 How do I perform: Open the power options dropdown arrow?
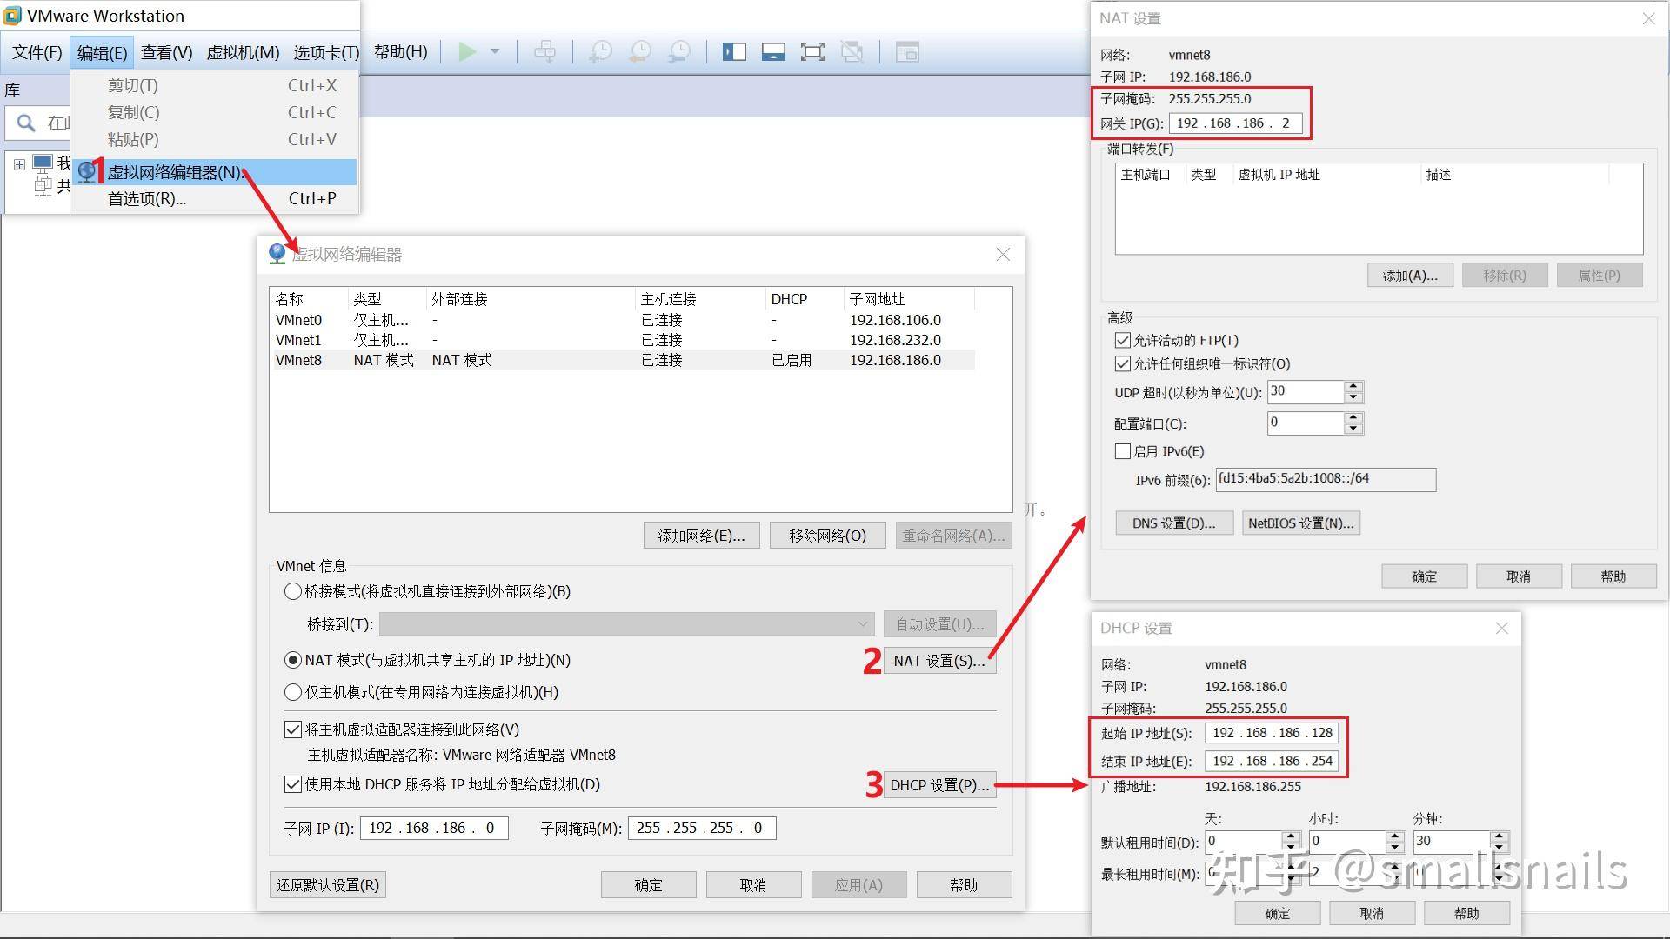(x=495, y=52)
